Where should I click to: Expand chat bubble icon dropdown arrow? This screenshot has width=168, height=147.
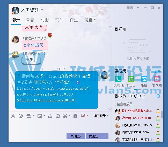click(x=87, y=116)
